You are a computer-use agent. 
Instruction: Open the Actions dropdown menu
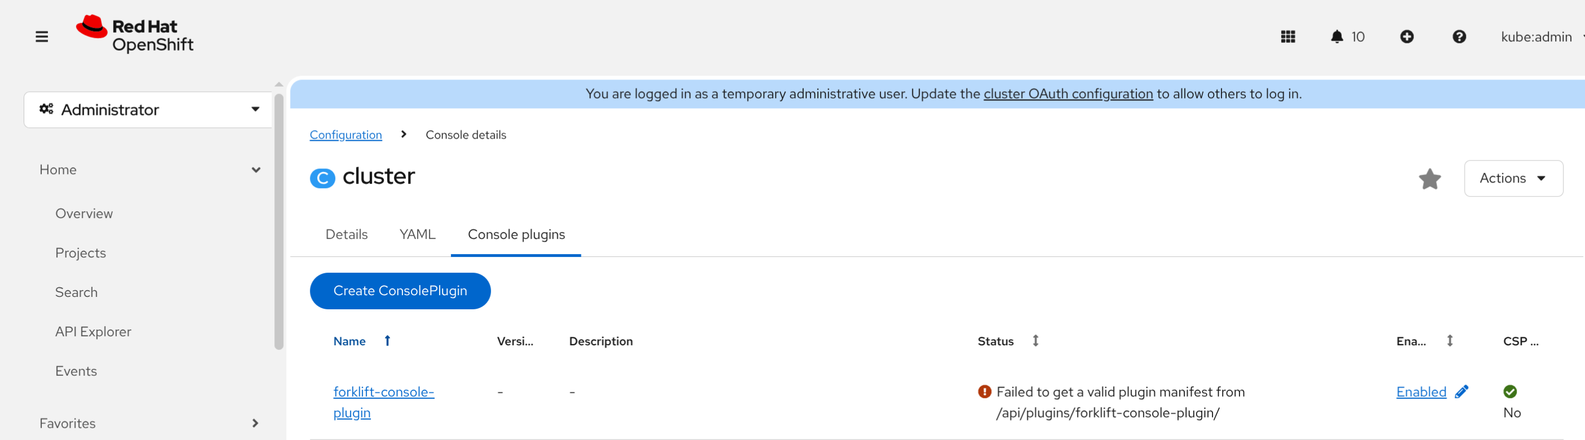pos(1512,178)
